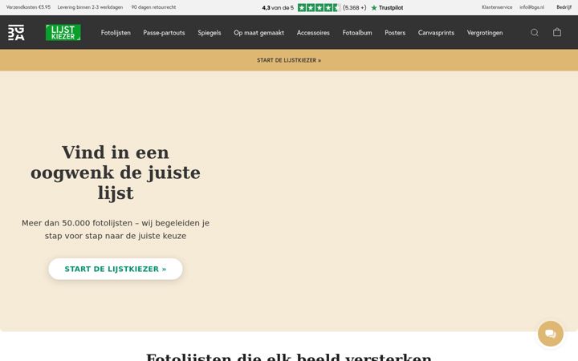Click the gold banner Start de Lijstkiezer link
Image resolution: width=578 pixels, height=361 pixels.
(289, 60)
